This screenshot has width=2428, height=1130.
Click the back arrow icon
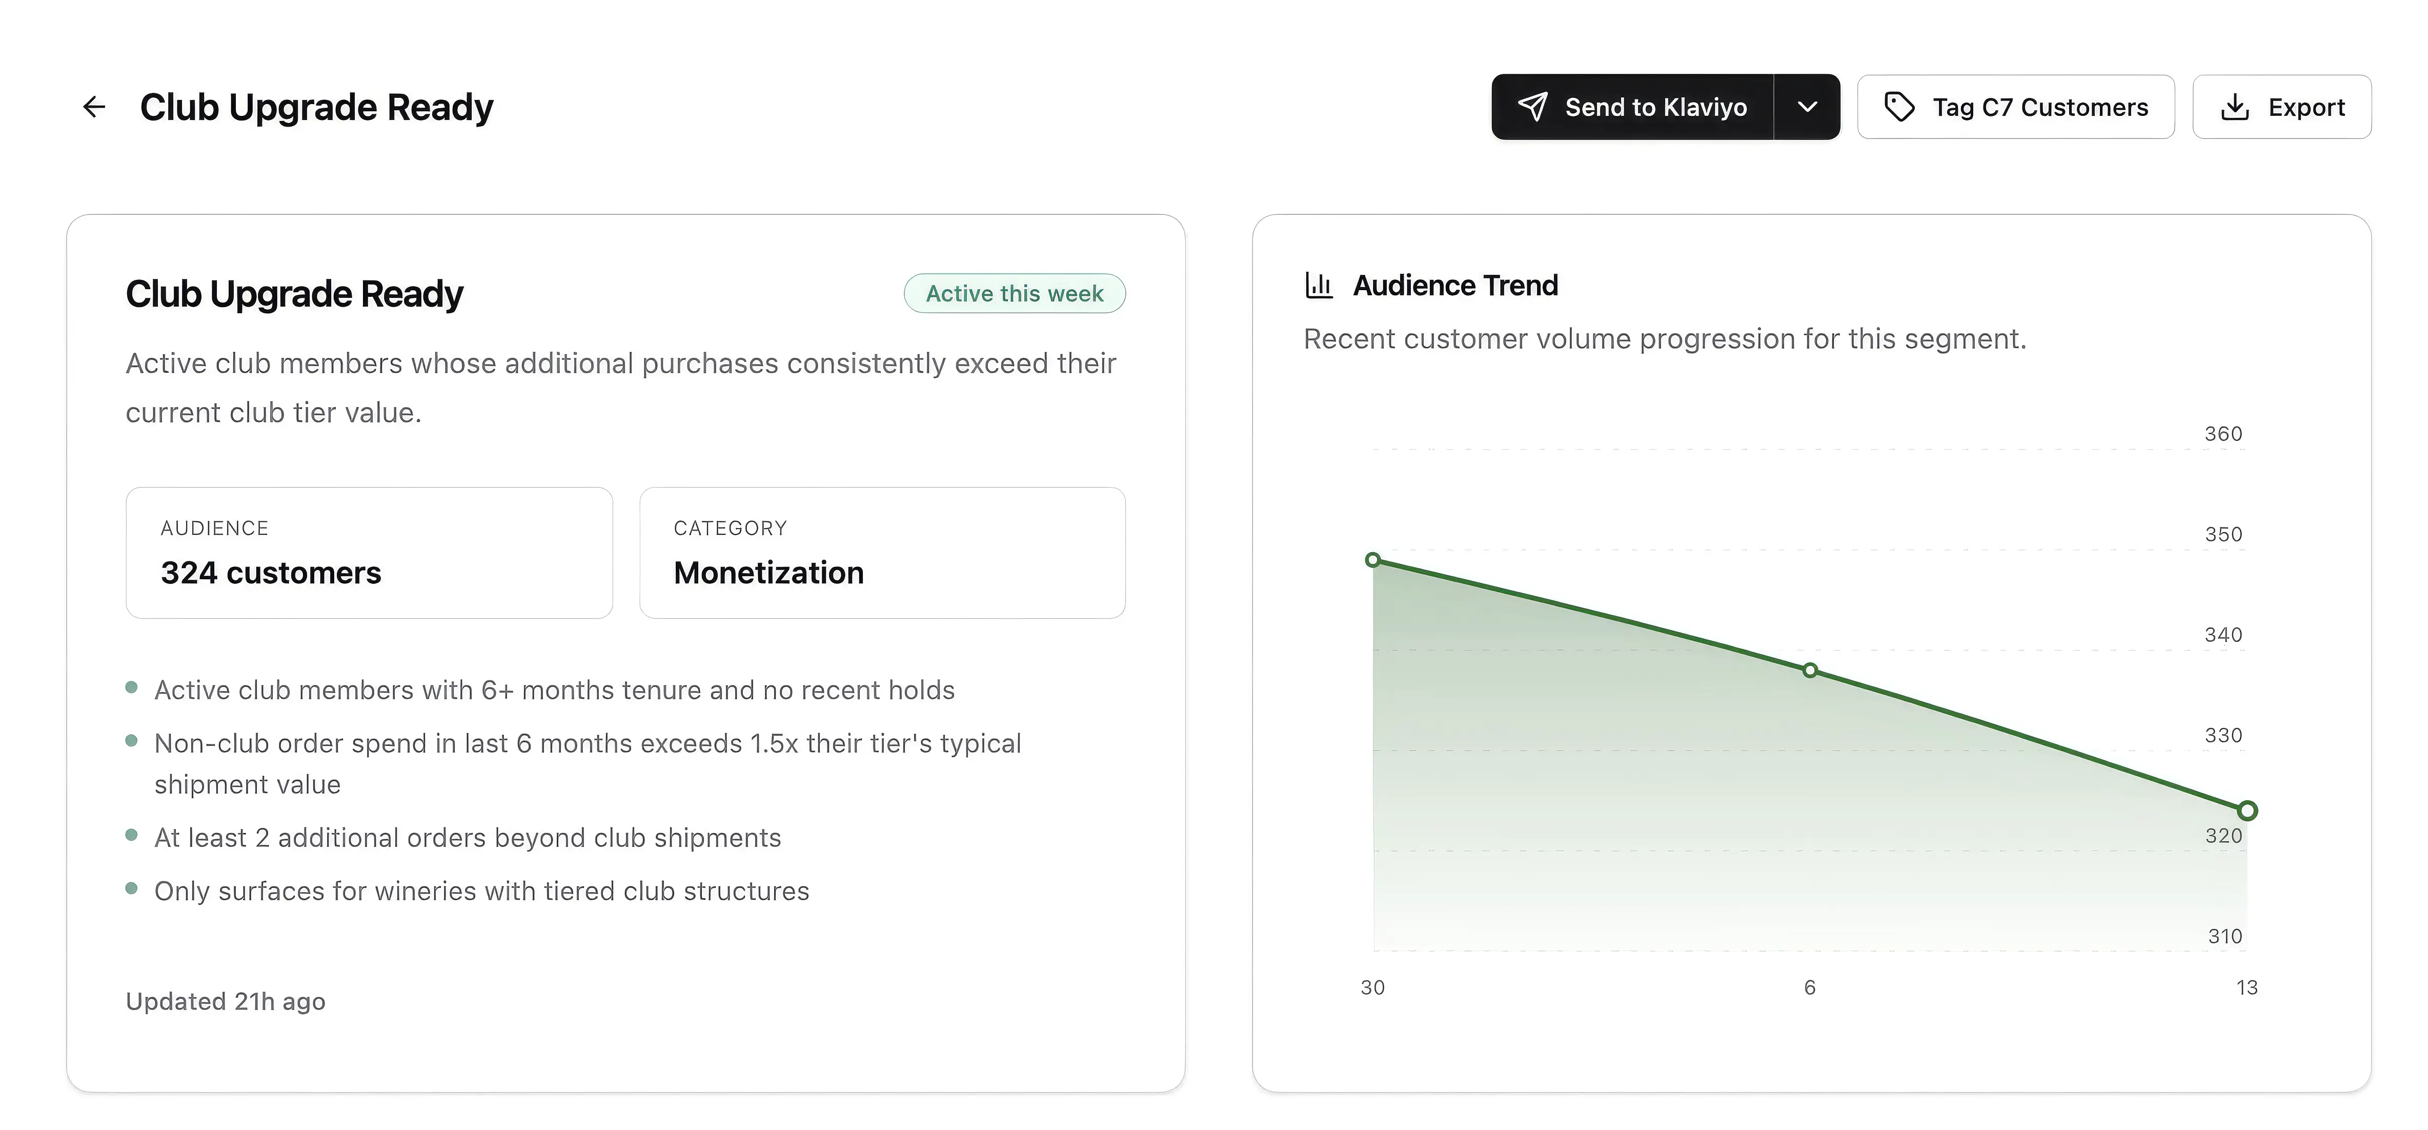coord(94,108)
